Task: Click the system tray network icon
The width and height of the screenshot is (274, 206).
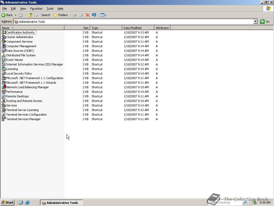Action: 255,203
